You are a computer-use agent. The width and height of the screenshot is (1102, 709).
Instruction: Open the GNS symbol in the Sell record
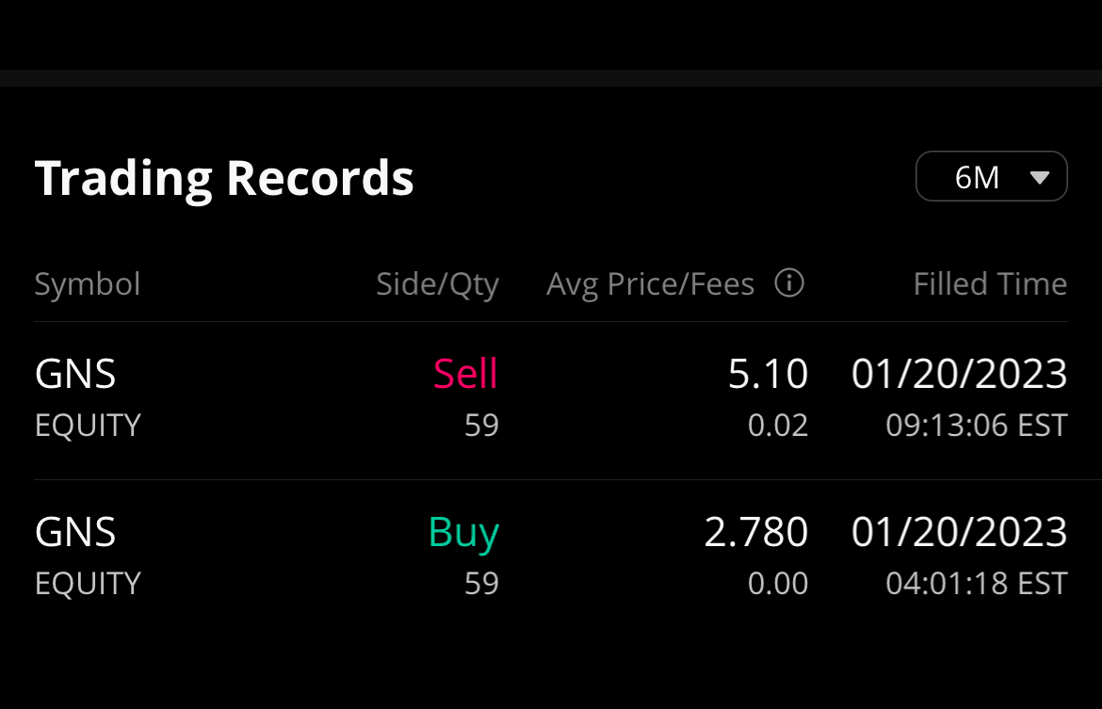pos(75,375)
